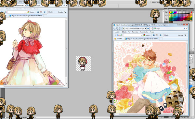This screenshot has width=195, height=119.
Task: Expand Google Toolbar search field dropdown in left IE
Action: click(x=26, y=12)
